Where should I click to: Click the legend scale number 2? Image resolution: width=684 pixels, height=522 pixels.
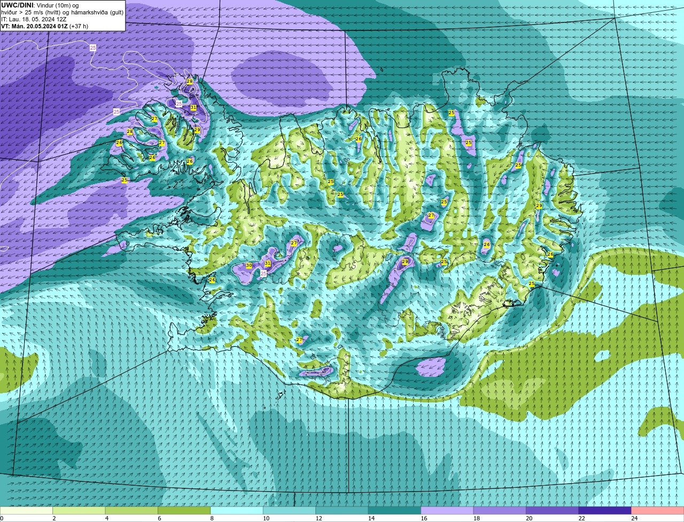54,518
